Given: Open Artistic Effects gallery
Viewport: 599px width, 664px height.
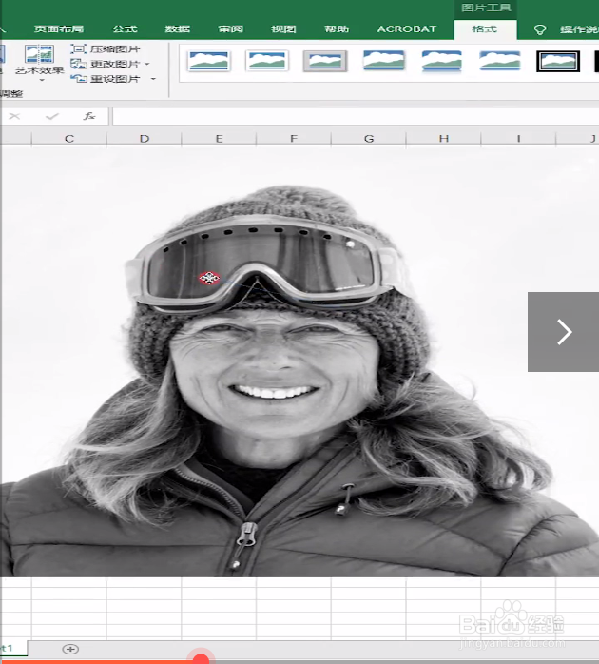Looking at the screenshot, I should (x=39, y=60).
